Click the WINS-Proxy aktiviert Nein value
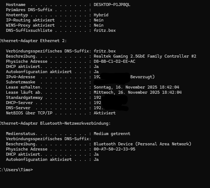Screen dimensions: 210x188 (x=99, y=25)
